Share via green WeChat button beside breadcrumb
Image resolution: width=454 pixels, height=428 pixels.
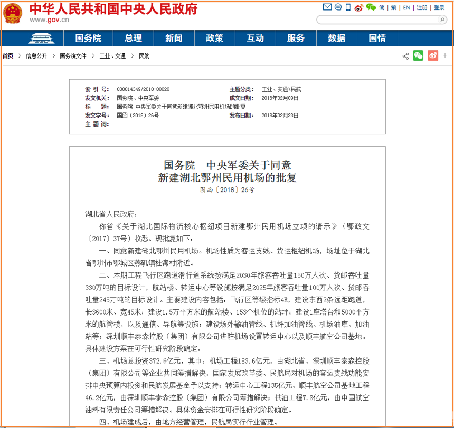(418, 55)
